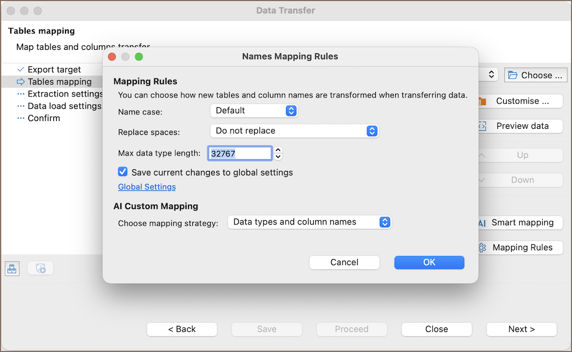Click the AI icon on Smart mapping
The width and height of the screenshot is (572, 352).
coord(482,223)
